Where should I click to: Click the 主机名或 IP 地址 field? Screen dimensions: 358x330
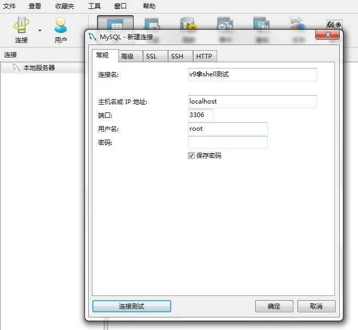point(252,101)
